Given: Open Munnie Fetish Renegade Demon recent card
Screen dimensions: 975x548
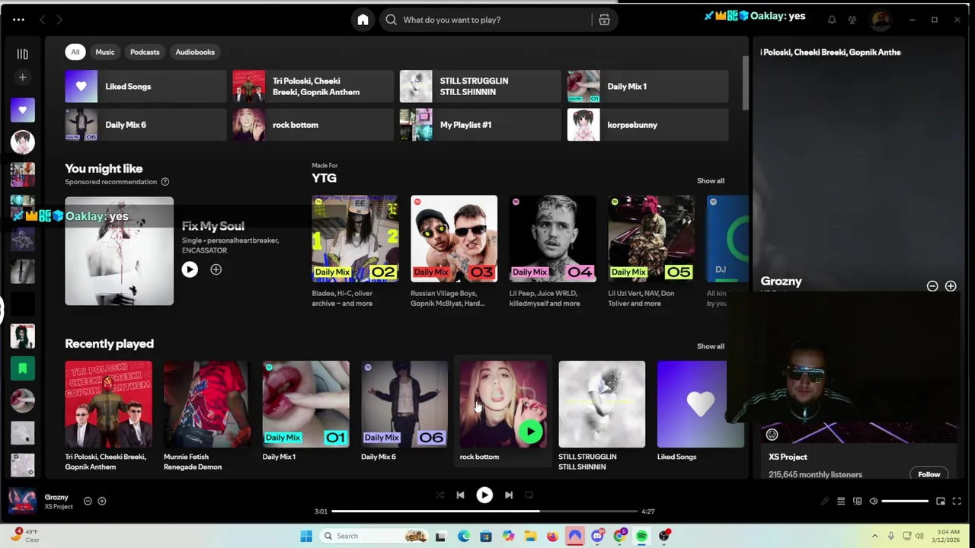Looking at the screenshot, I should point(206,416).
